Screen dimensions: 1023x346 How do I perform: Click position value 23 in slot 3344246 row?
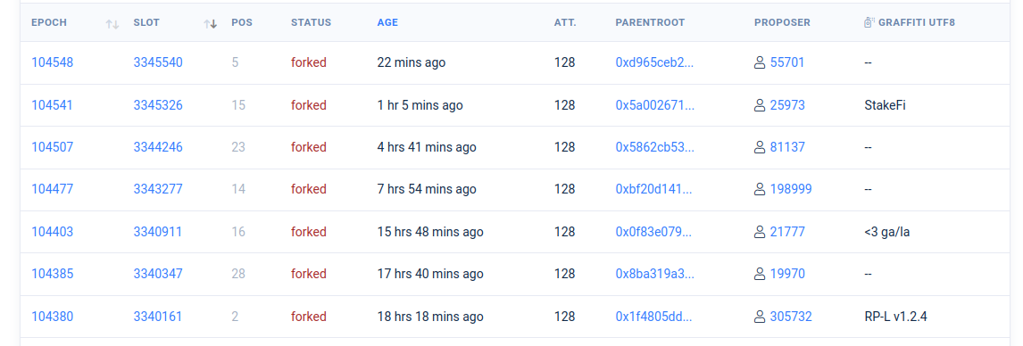[x=238, y=147]
